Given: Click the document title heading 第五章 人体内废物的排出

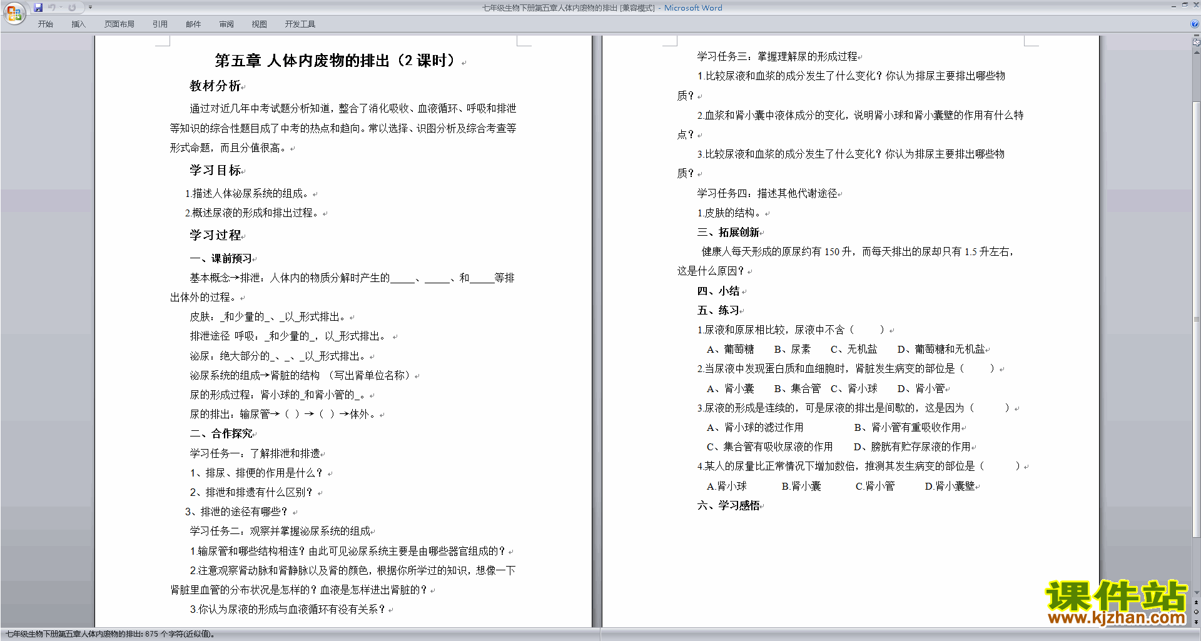Looking at the screenshot, I should 335,61.
